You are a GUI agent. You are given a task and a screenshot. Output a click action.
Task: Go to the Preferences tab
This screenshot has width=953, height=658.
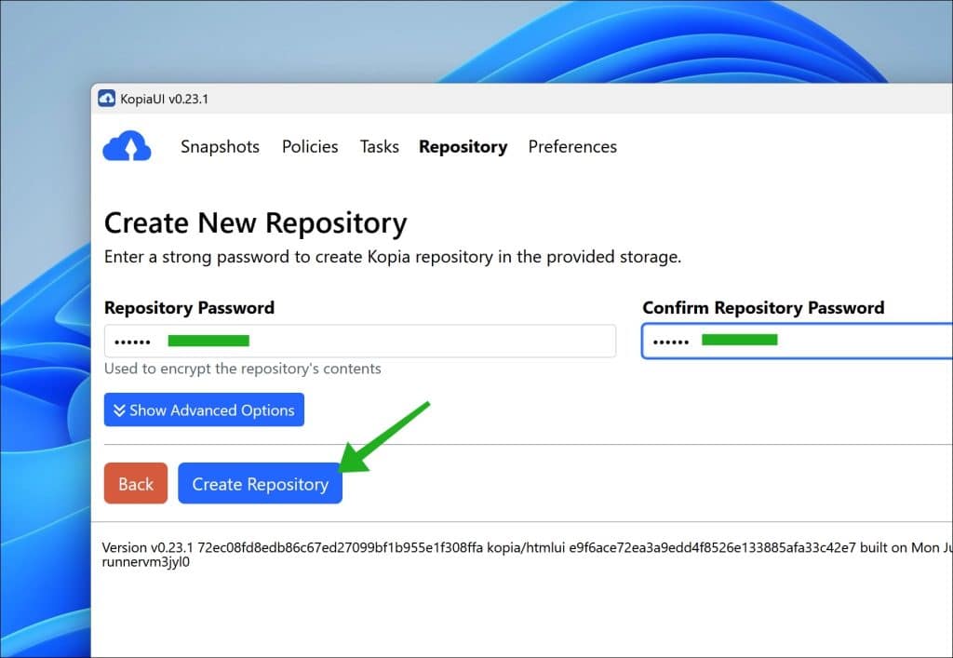(x=572, y=146)
